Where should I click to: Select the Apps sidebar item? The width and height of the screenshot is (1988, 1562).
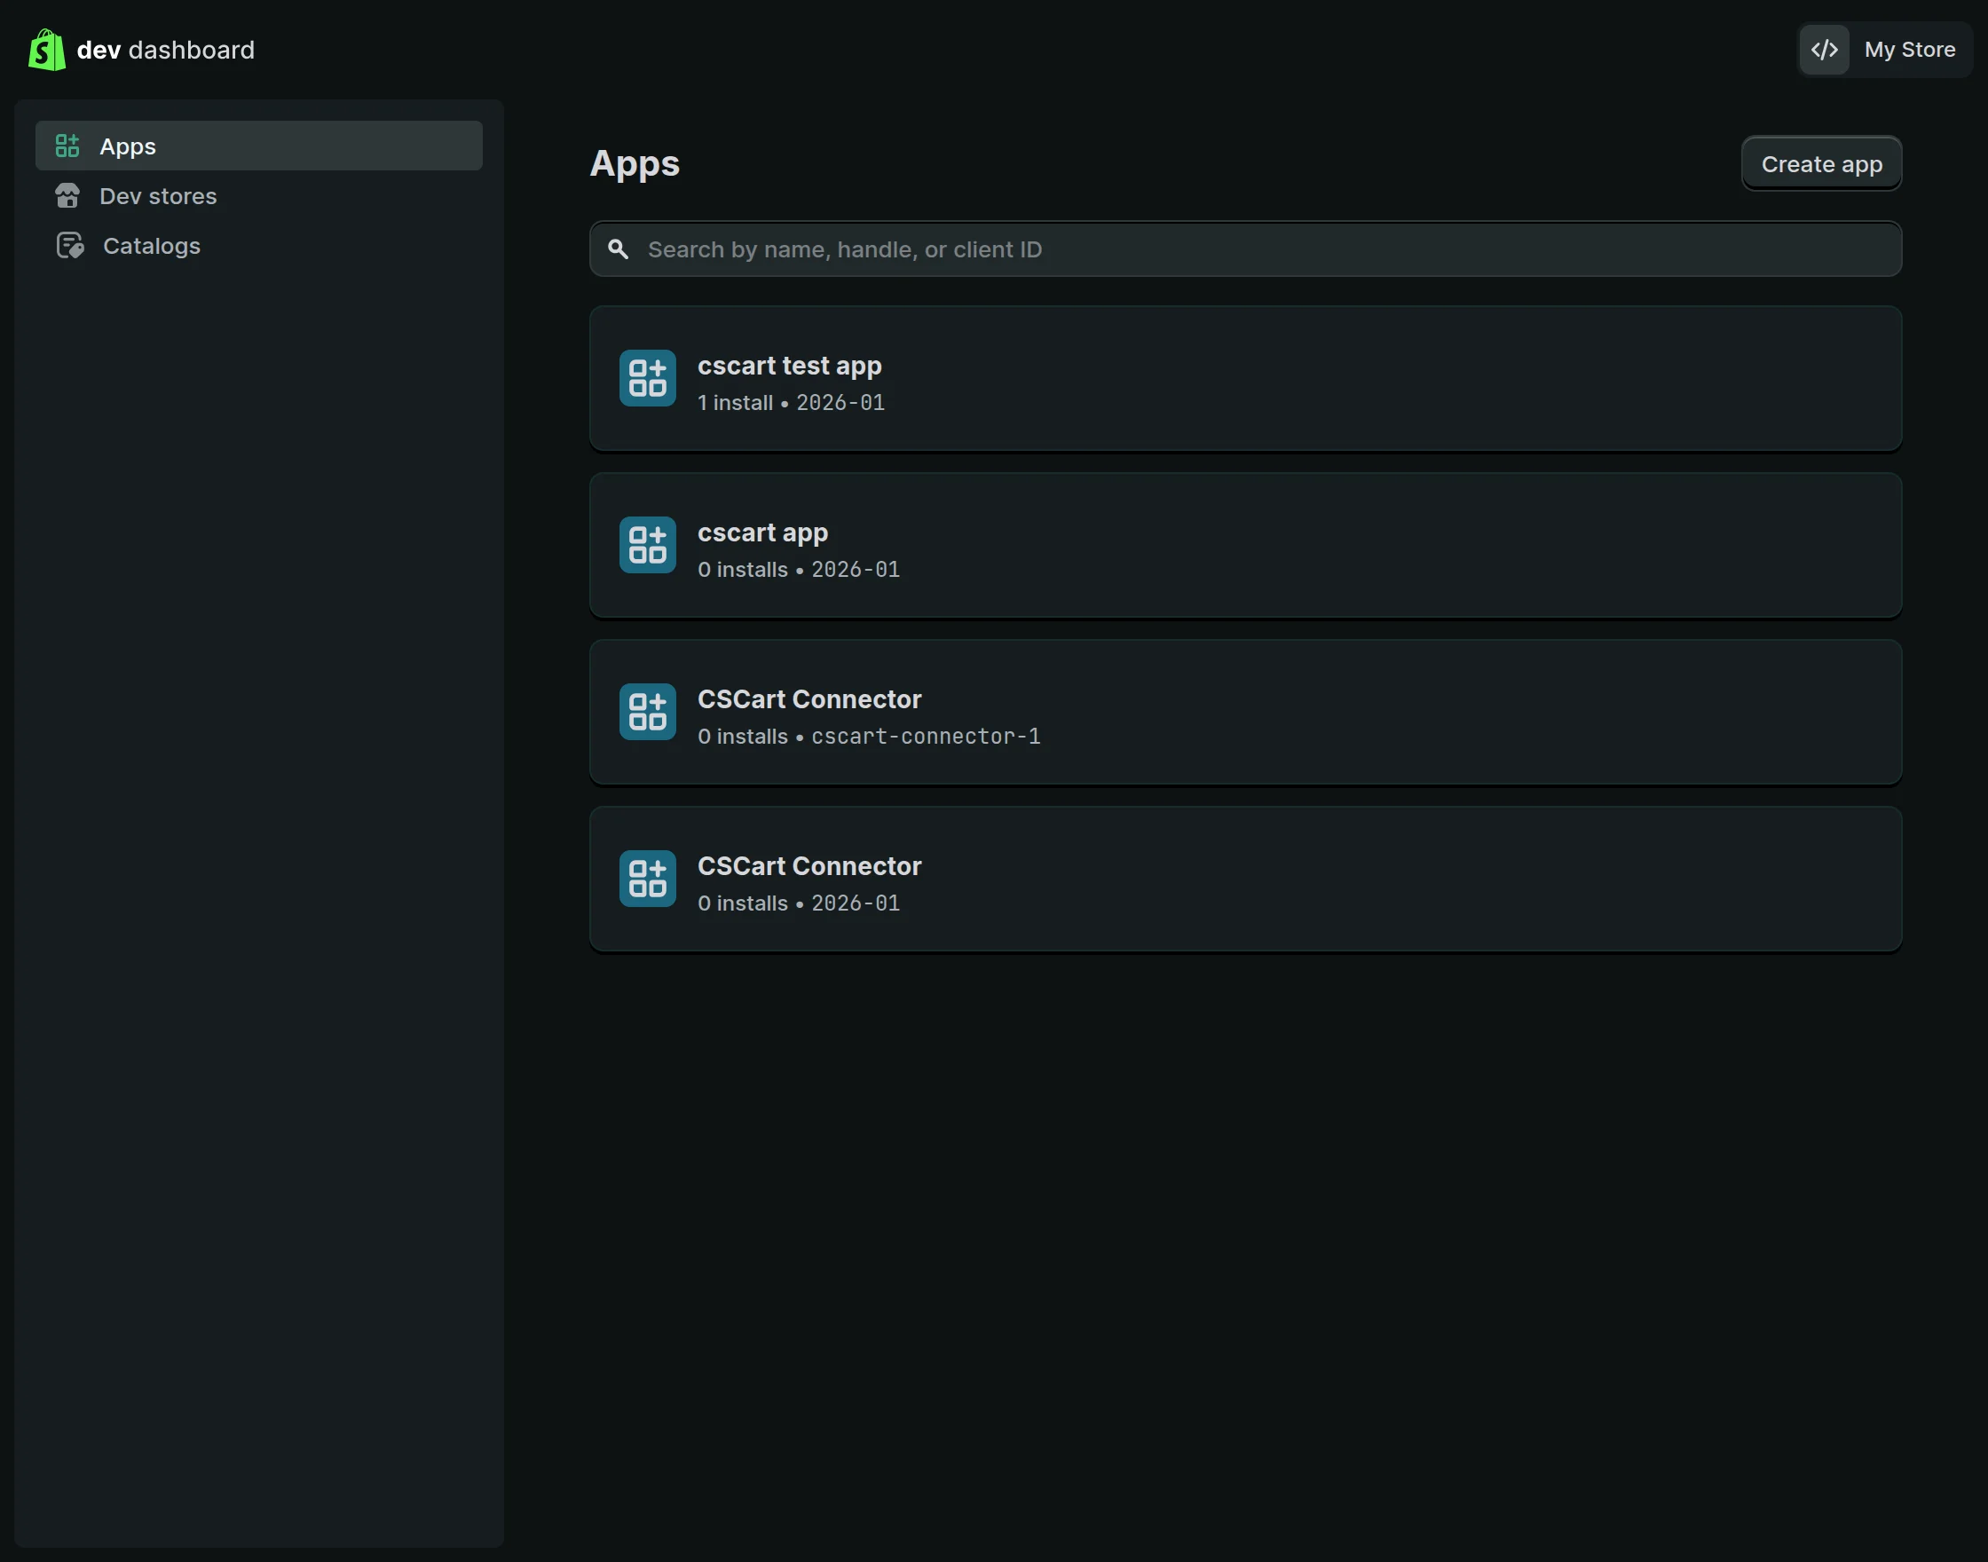coord(128,146)
